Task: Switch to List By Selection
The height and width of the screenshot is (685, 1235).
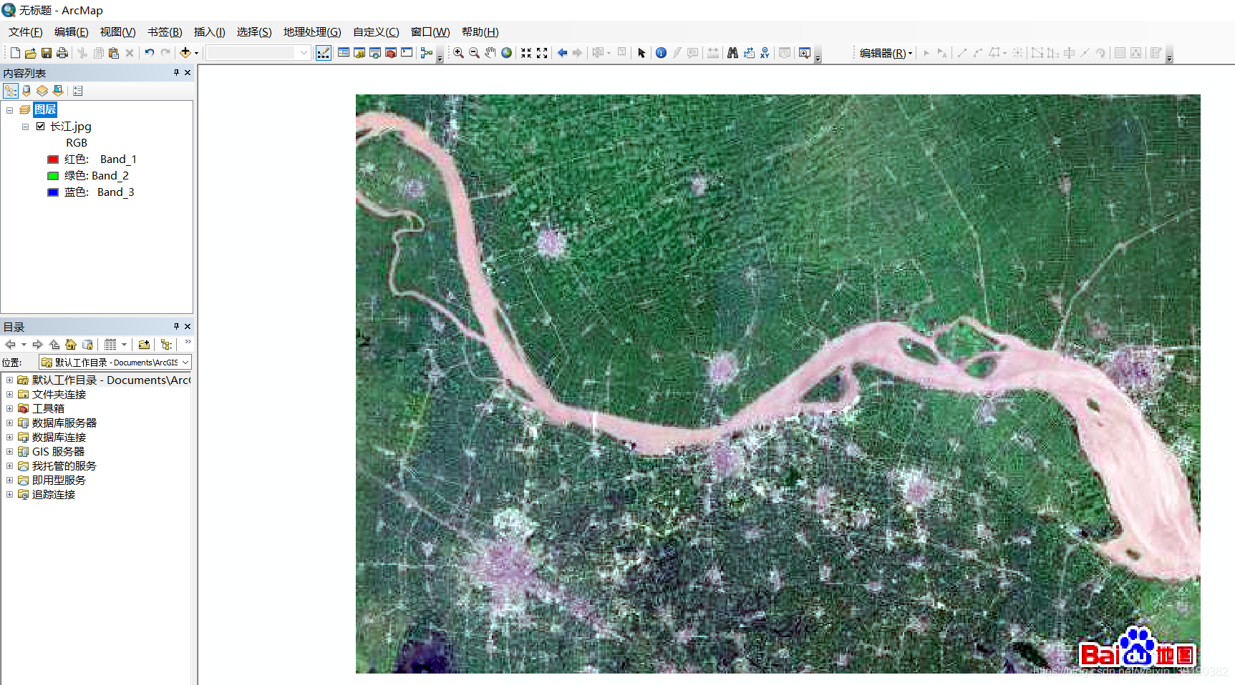Action: point(58,91)
